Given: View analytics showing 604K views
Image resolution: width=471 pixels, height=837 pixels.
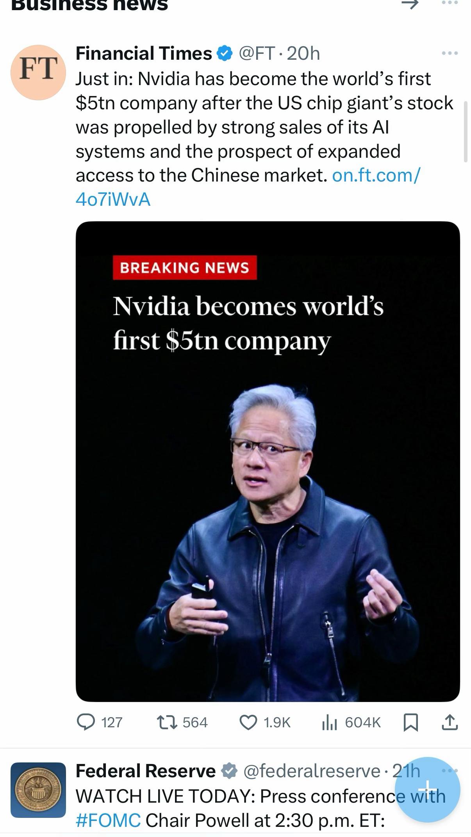Looking at the screenshot, I should click(351, 722).
